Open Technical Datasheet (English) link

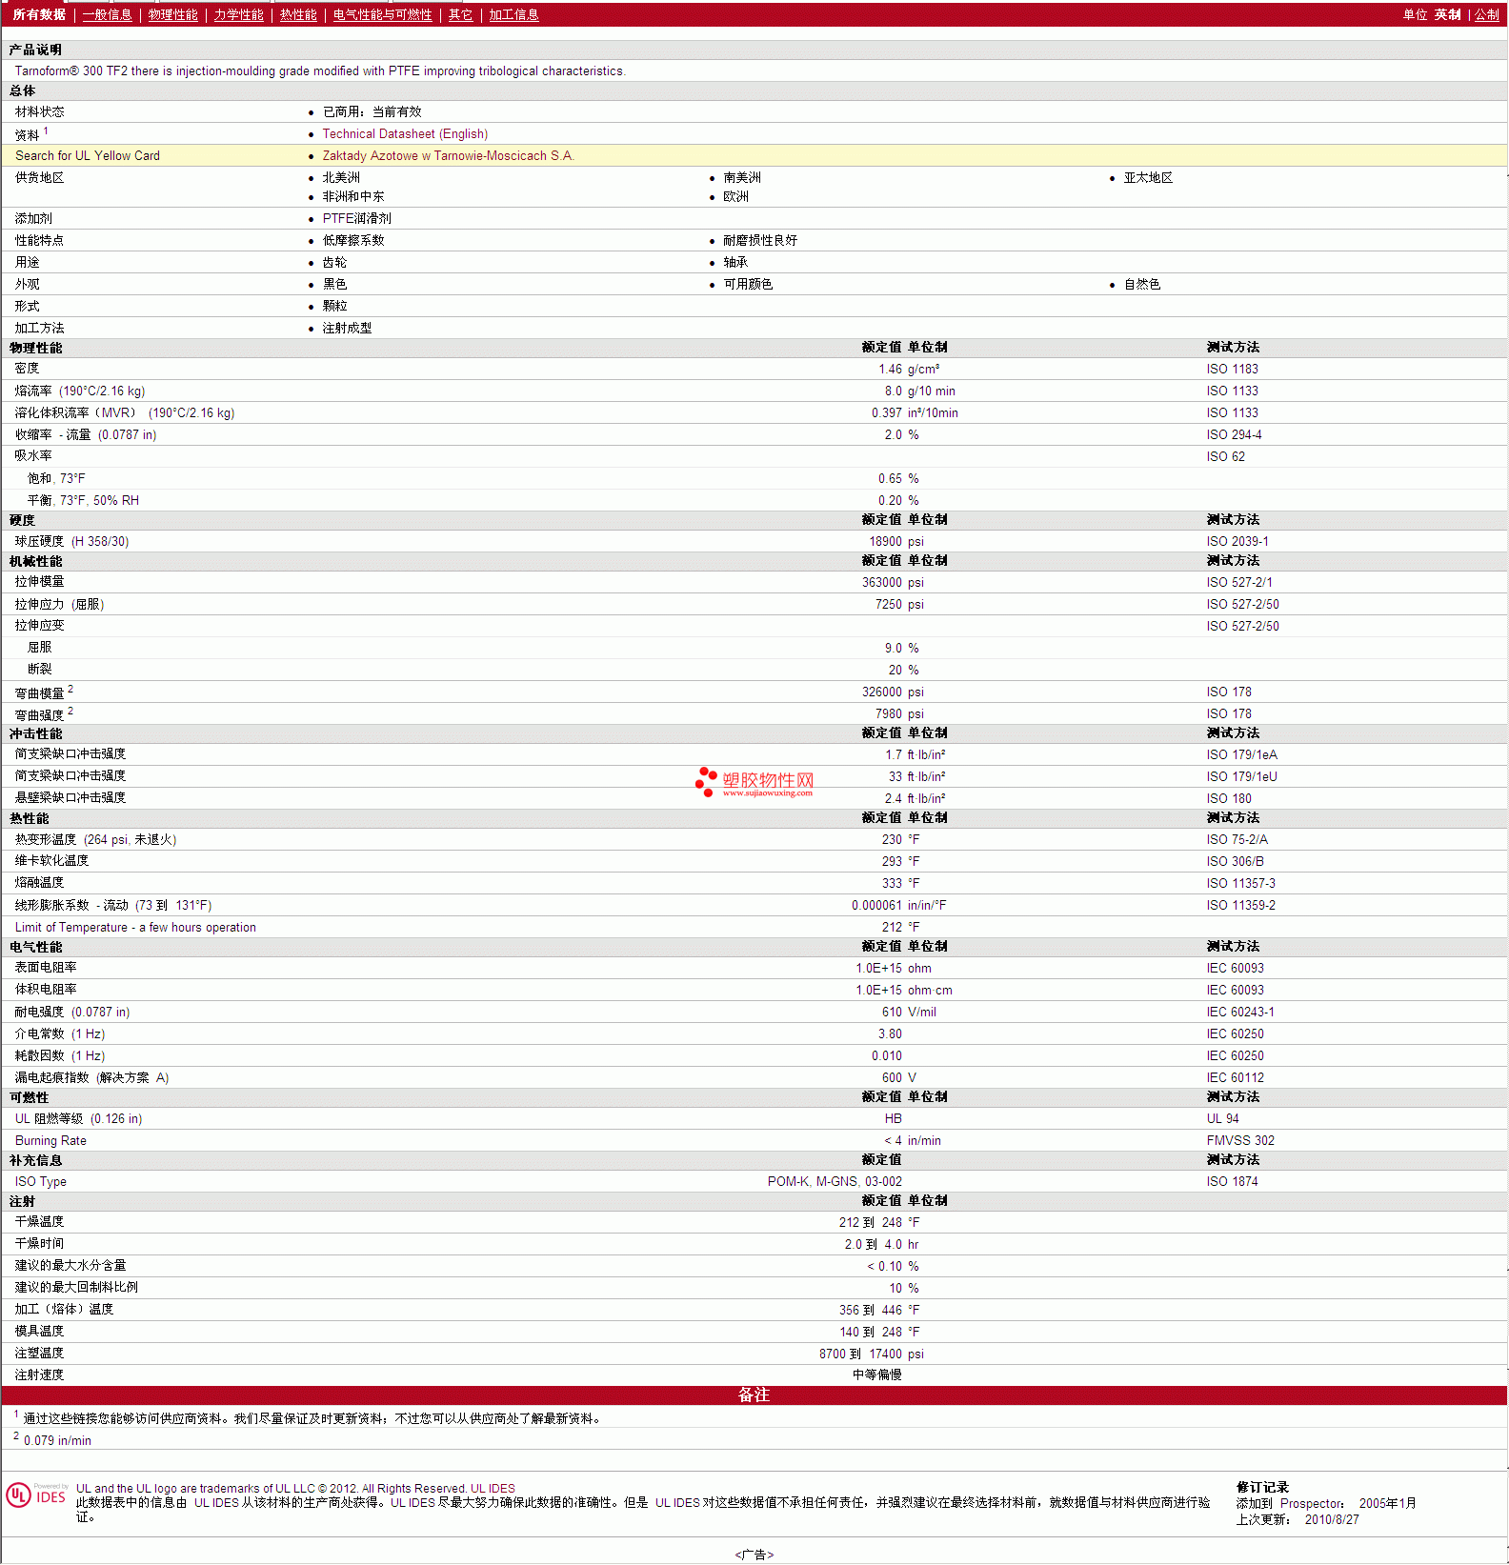click(405, 134)
